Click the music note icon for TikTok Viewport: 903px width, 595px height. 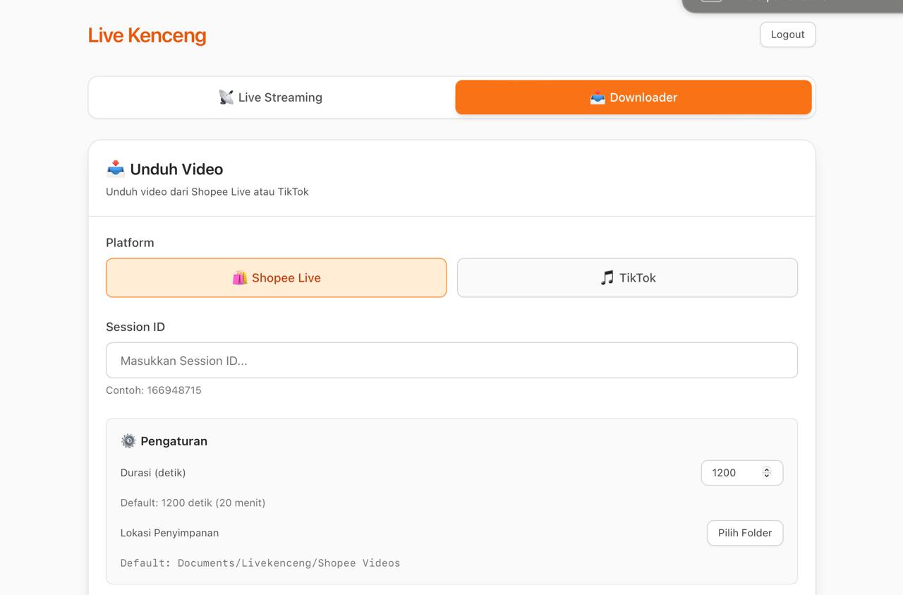[607, 278]
